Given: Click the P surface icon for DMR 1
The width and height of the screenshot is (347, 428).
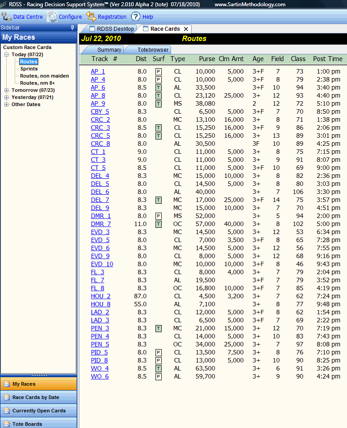Looking at the screenshot, I should pyautogui.click(x=159, y=216).
